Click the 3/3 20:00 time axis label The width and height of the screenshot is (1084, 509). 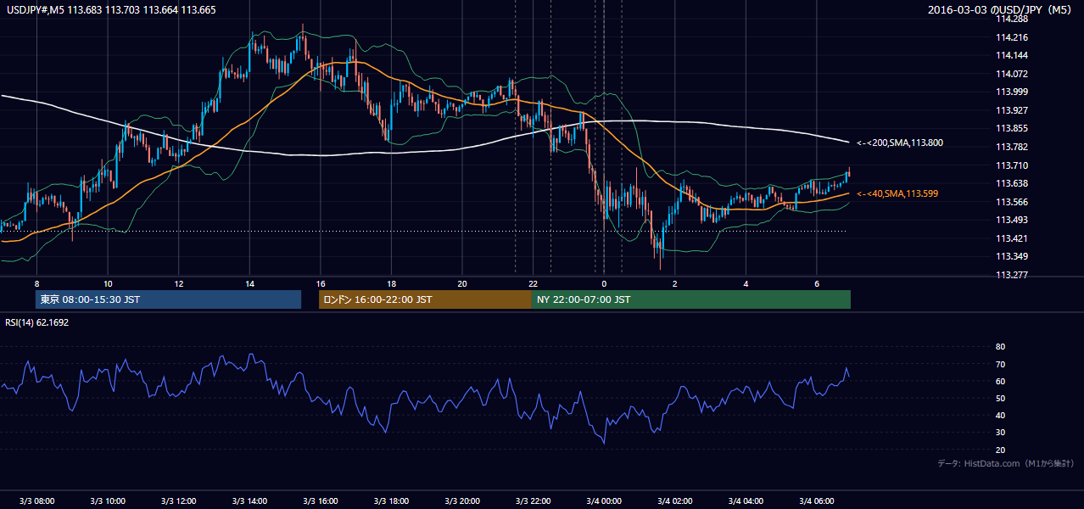point(462,501)
